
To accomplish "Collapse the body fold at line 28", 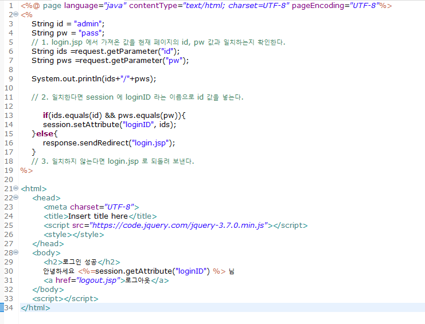I will tap(15, 252).
